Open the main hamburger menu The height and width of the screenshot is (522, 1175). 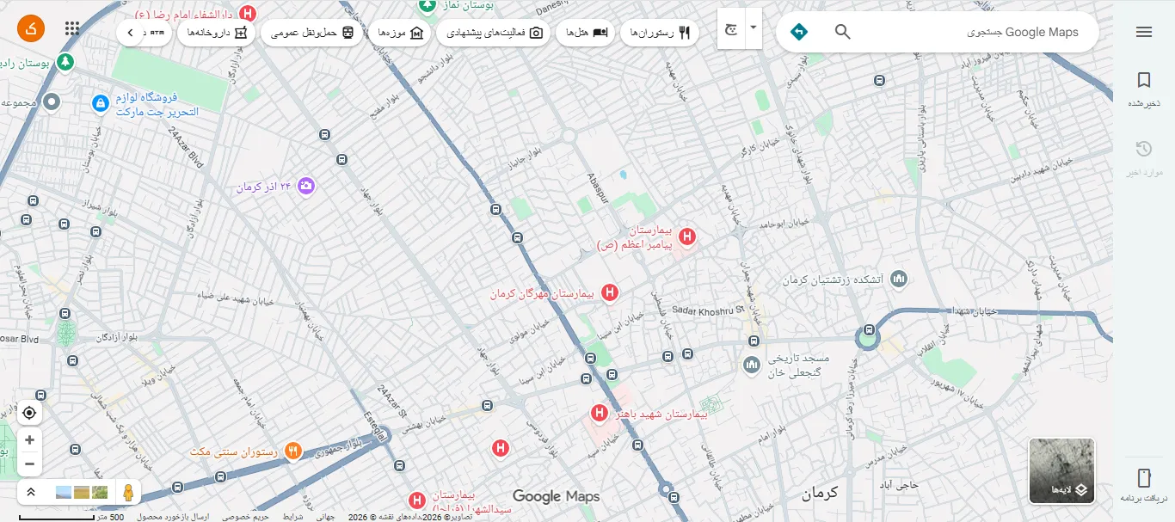pyautogui.click(x=1143, y=32)
